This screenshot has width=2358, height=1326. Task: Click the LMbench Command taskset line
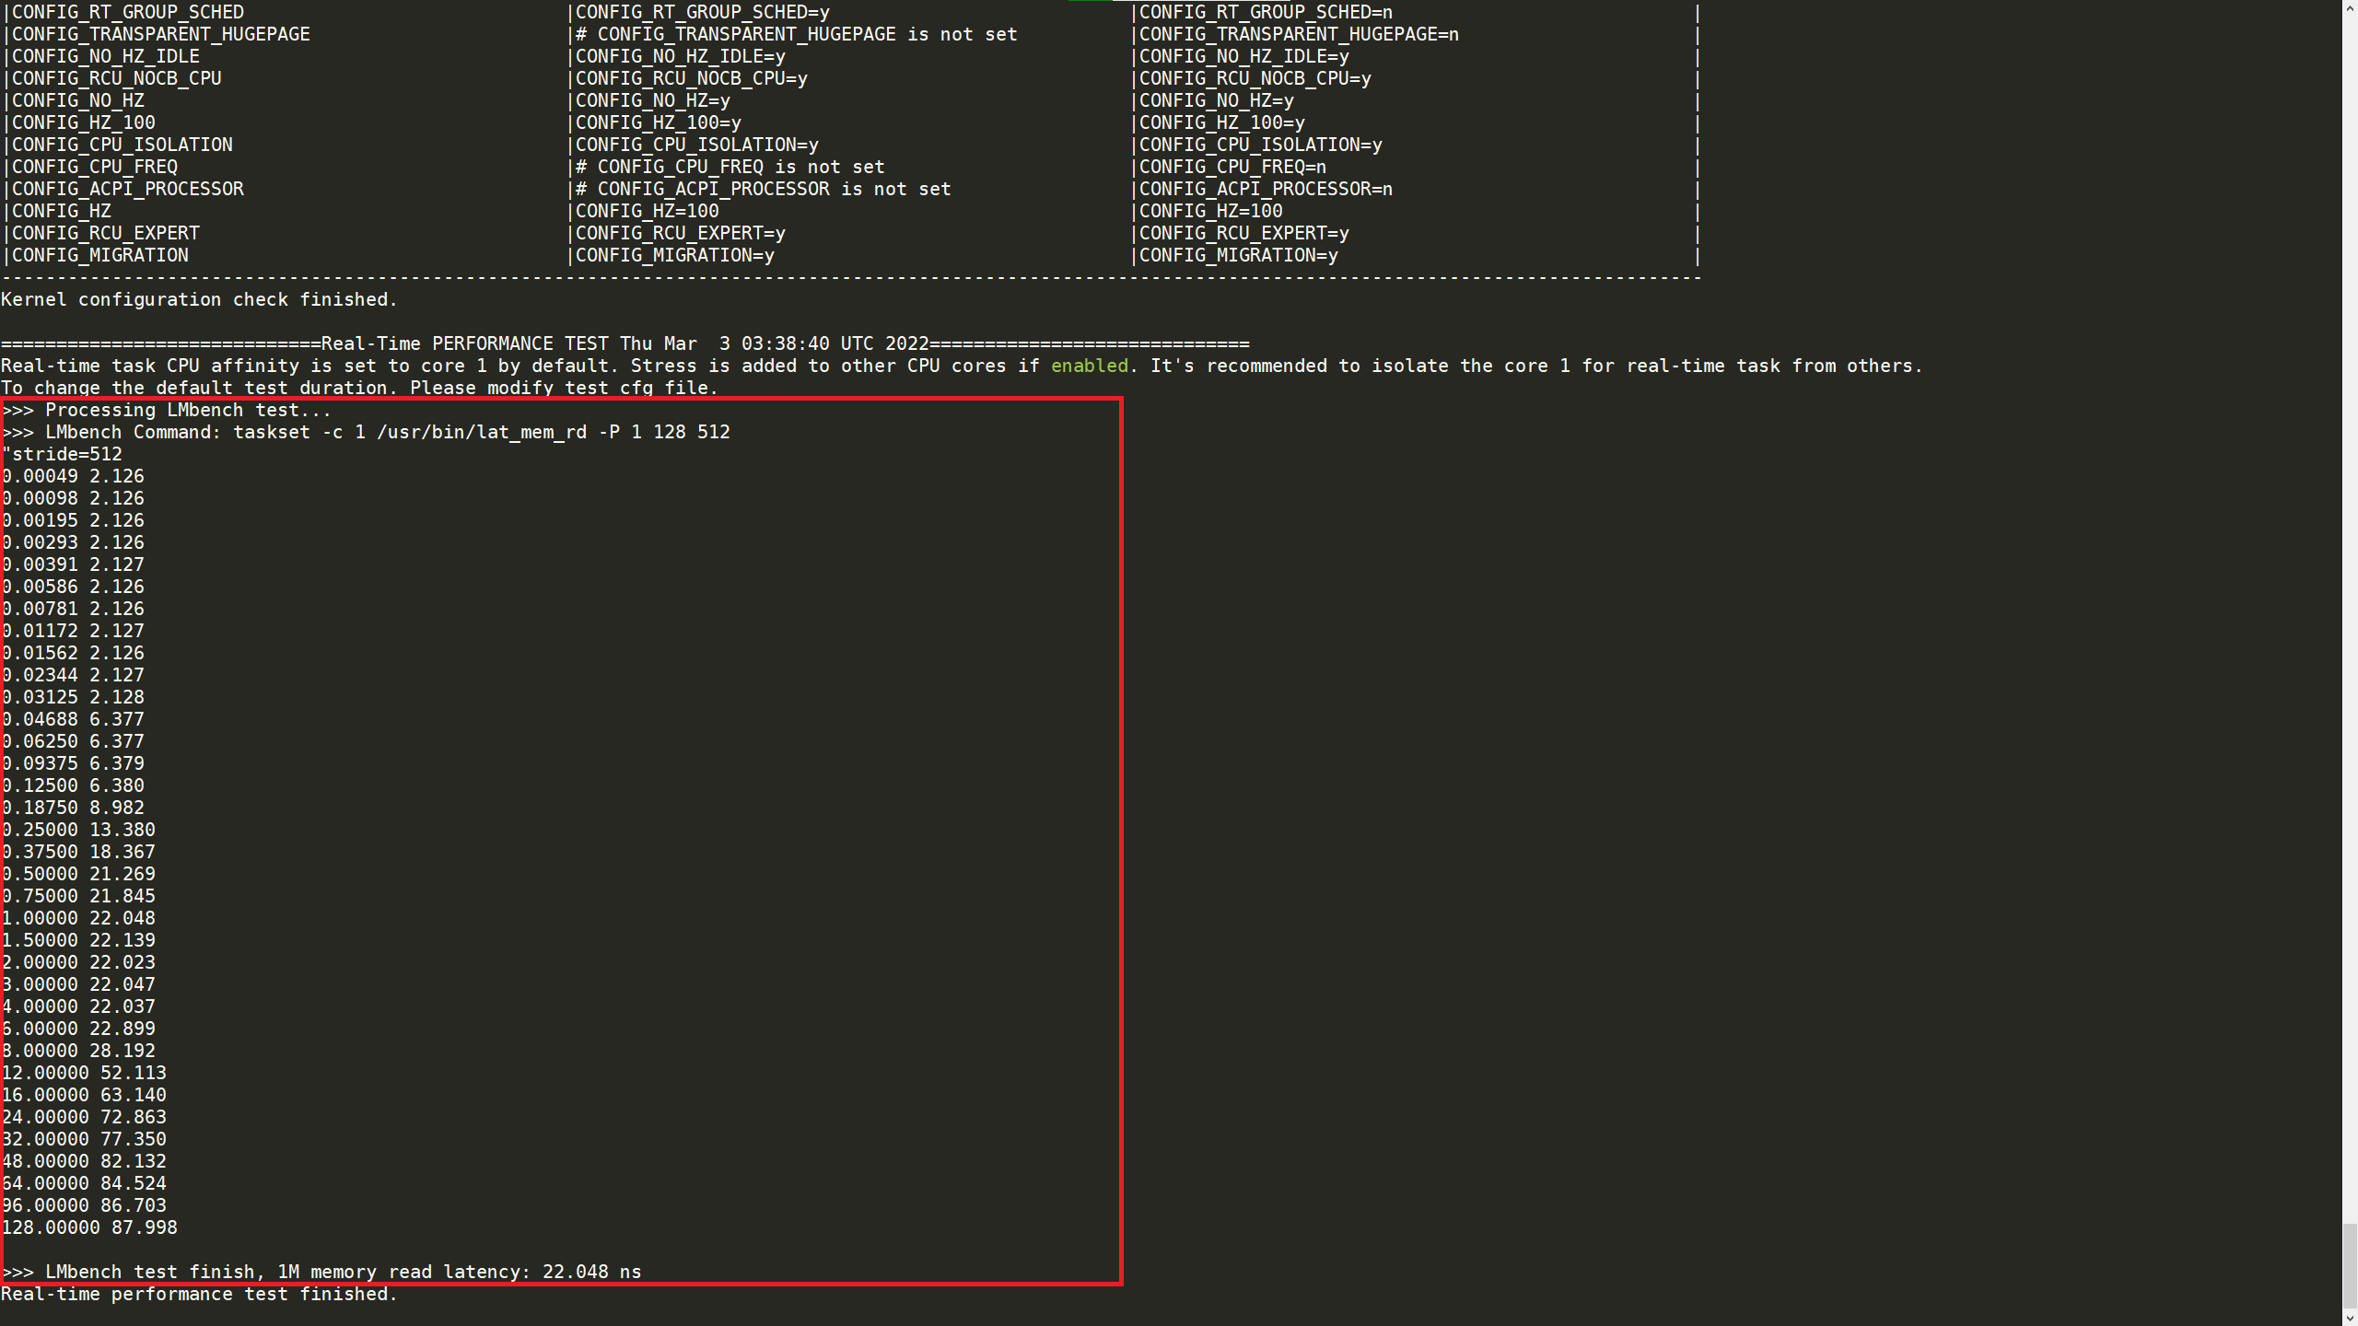[367, 432]
